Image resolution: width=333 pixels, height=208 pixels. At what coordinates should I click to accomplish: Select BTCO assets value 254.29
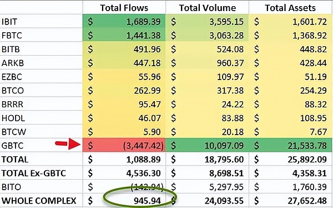tap(313, 91)
